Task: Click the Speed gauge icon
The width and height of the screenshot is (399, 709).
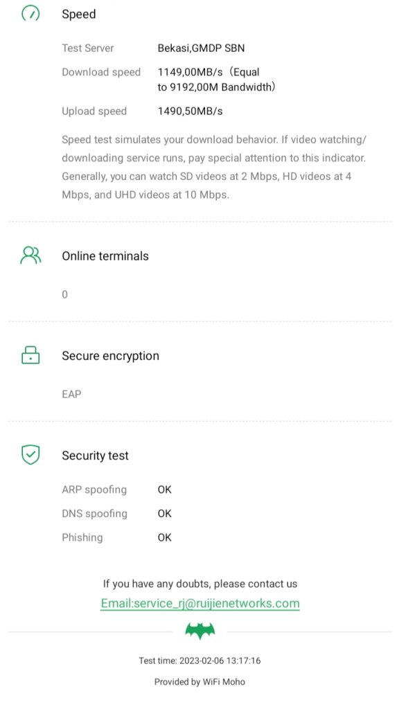Action: (30, 12)
